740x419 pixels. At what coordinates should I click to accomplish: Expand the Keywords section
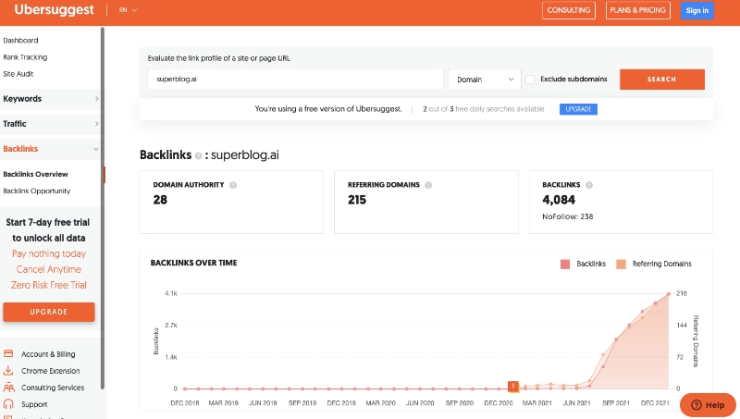51,99
